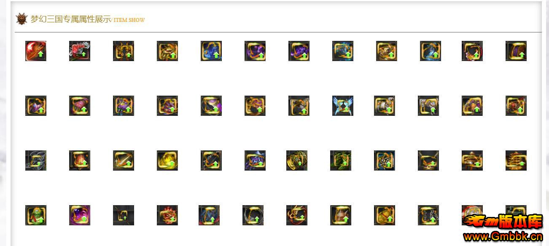
Task: Select the bronze teapot item icon
Action: coord(341,215)
